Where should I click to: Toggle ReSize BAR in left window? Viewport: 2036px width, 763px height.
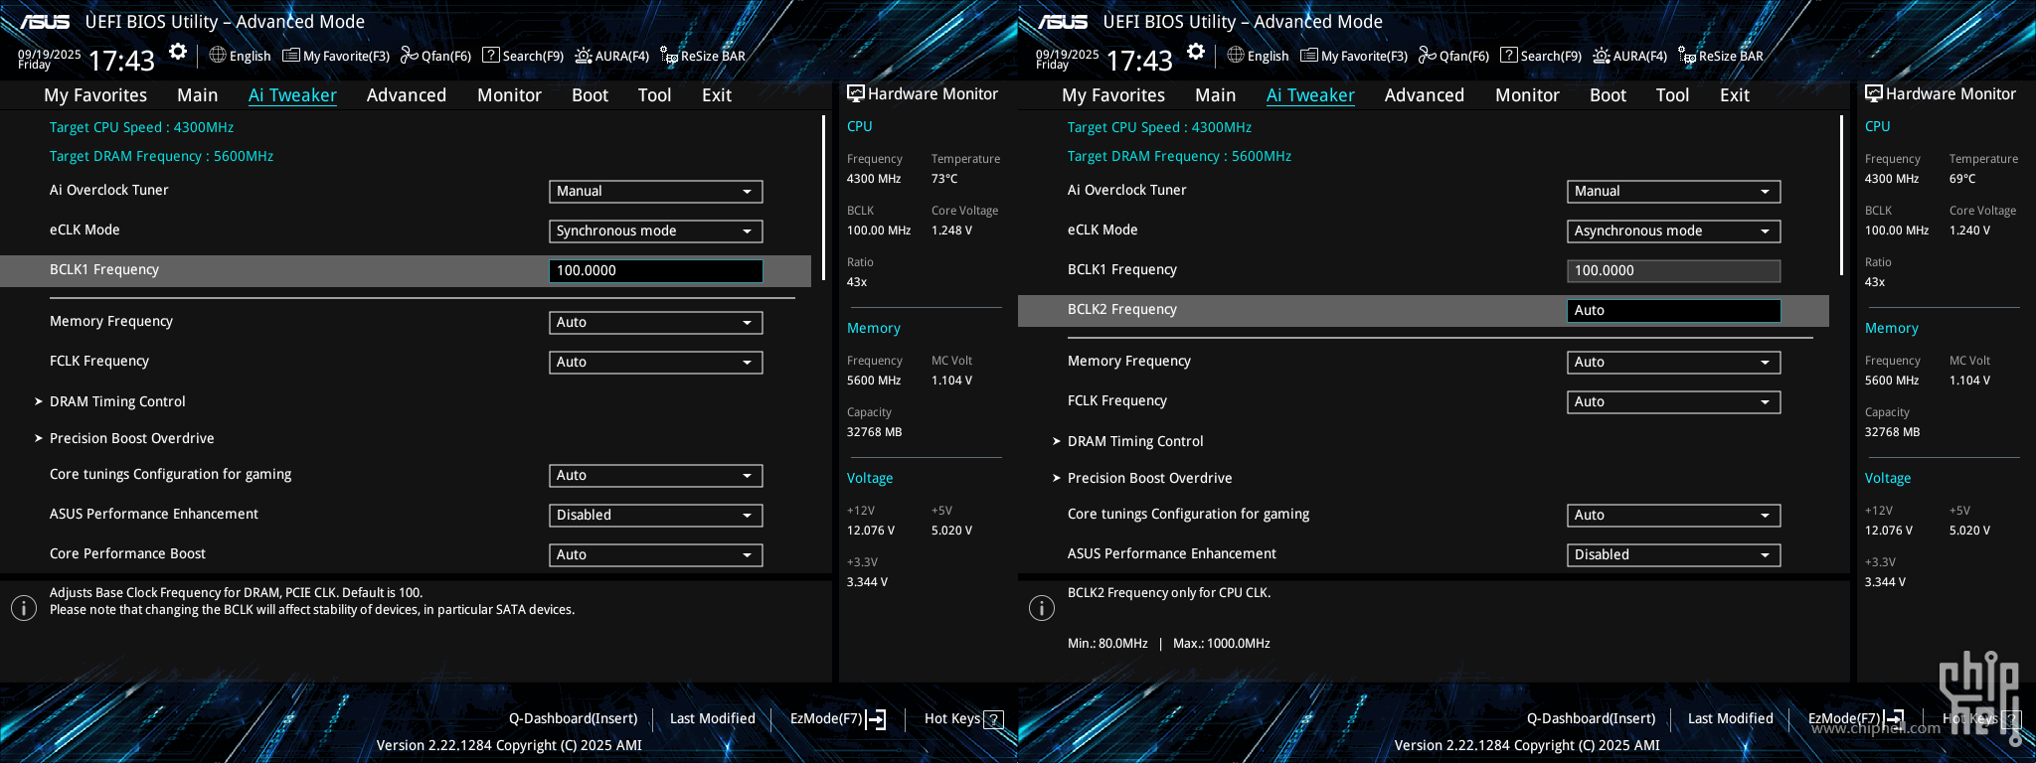[703, 56]
